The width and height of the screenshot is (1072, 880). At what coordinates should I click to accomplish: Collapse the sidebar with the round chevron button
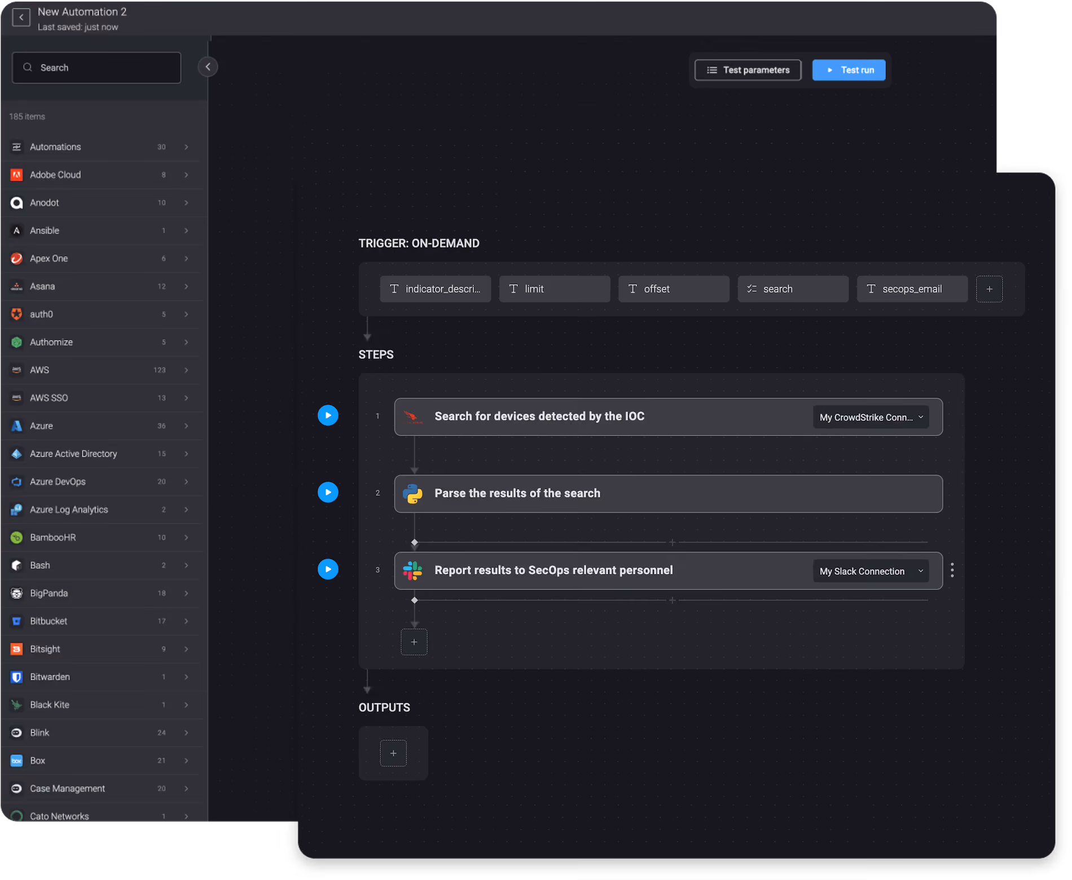pyautogui.click(x=208, y=67)
